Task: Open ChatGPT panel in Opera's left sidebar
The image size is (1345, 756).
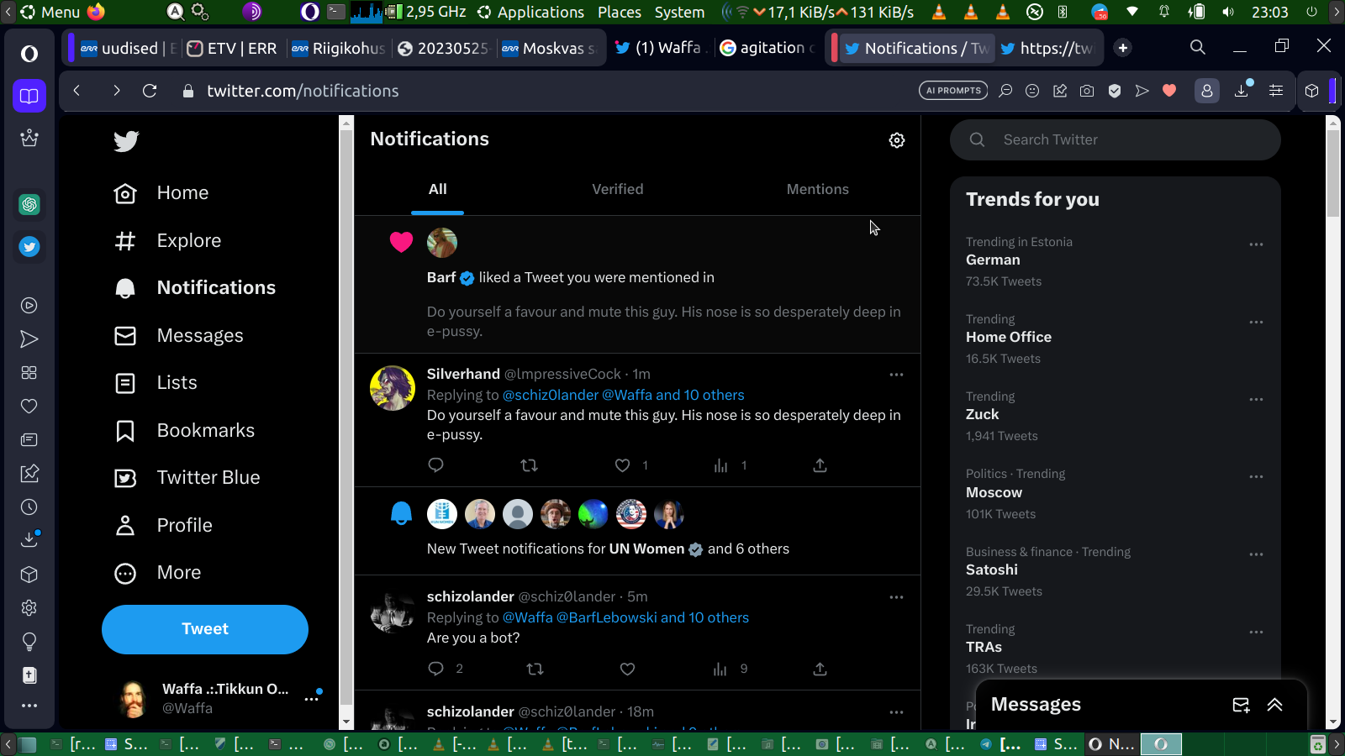Action: pos(29,204)
